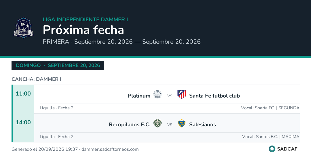The height and width of the screenshot is (164, 311).
Task: Click the Recopilados F.C. green crest
Action: [158, 123]
